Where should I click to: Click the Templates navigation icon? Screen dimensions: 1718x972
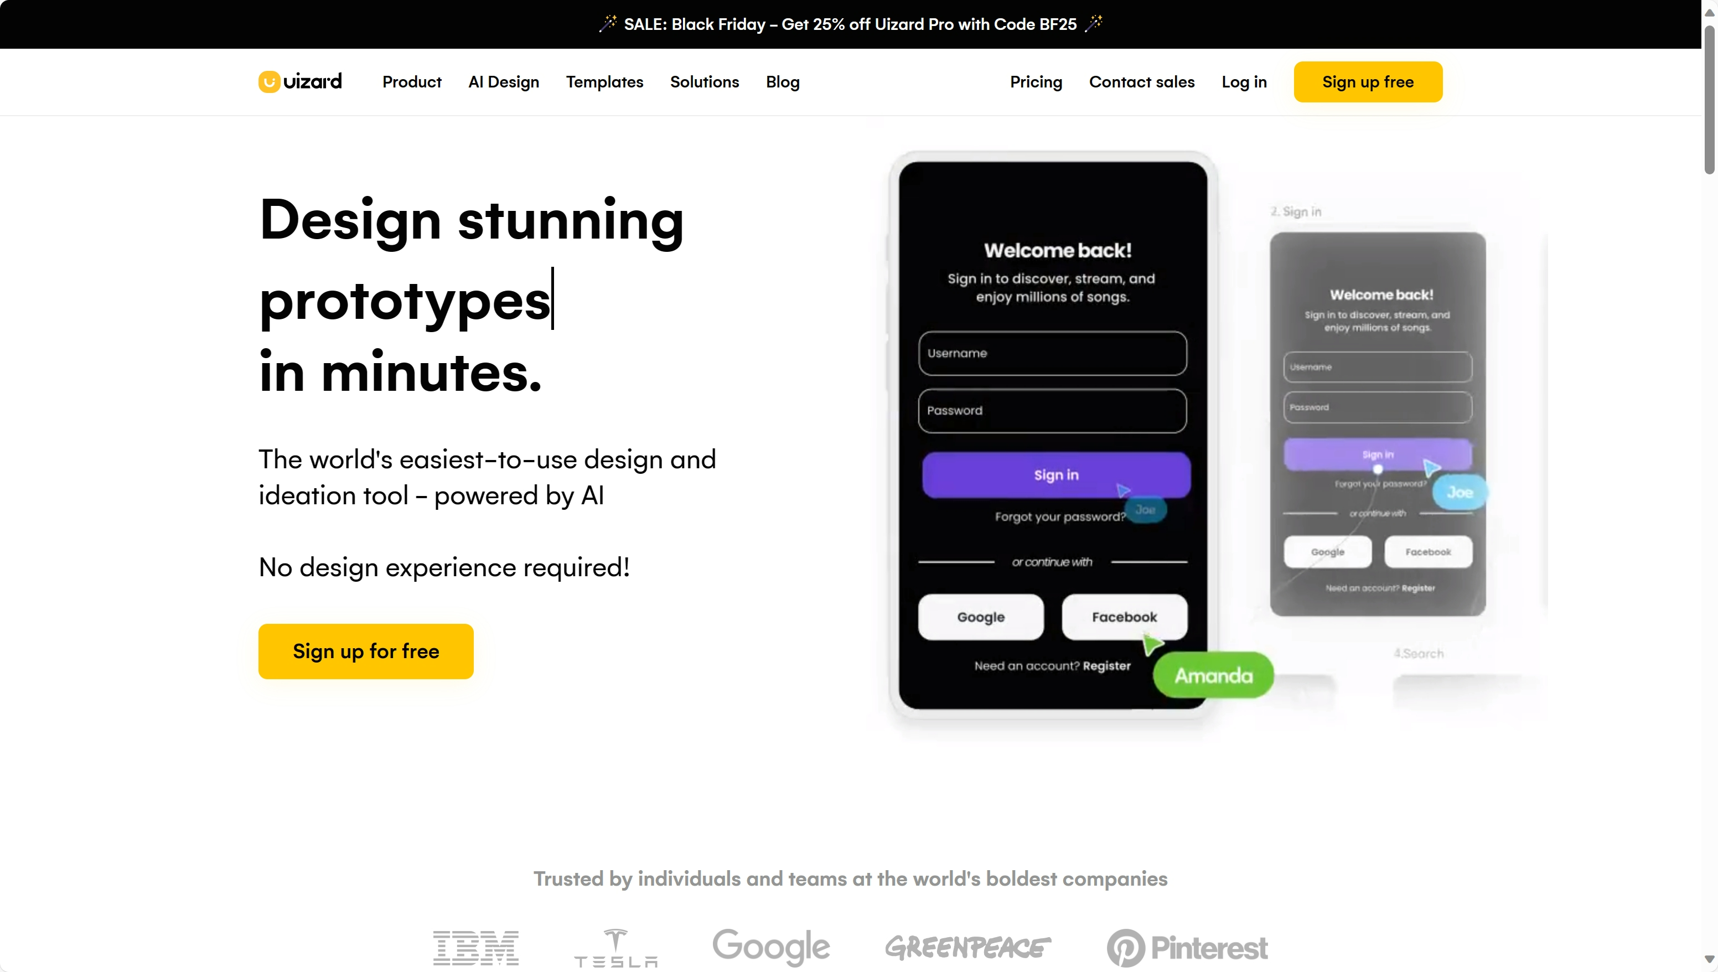pos(606,81)
